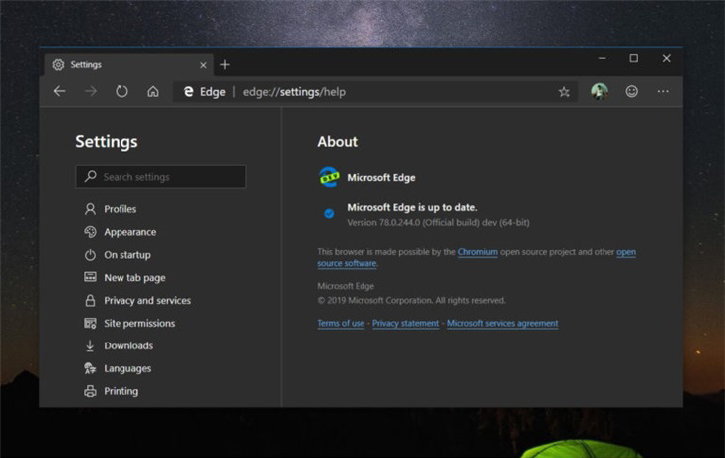Open the Settings and more ellipsis menu
The height and width of the screenshot is (458, 725).
click(663, 91)
